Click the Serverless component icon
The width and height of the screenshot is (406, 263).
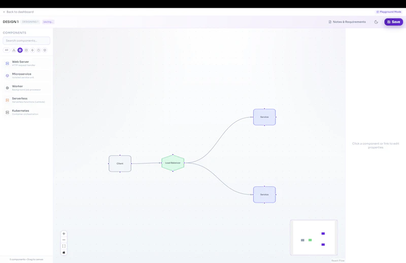click(7, 100)
